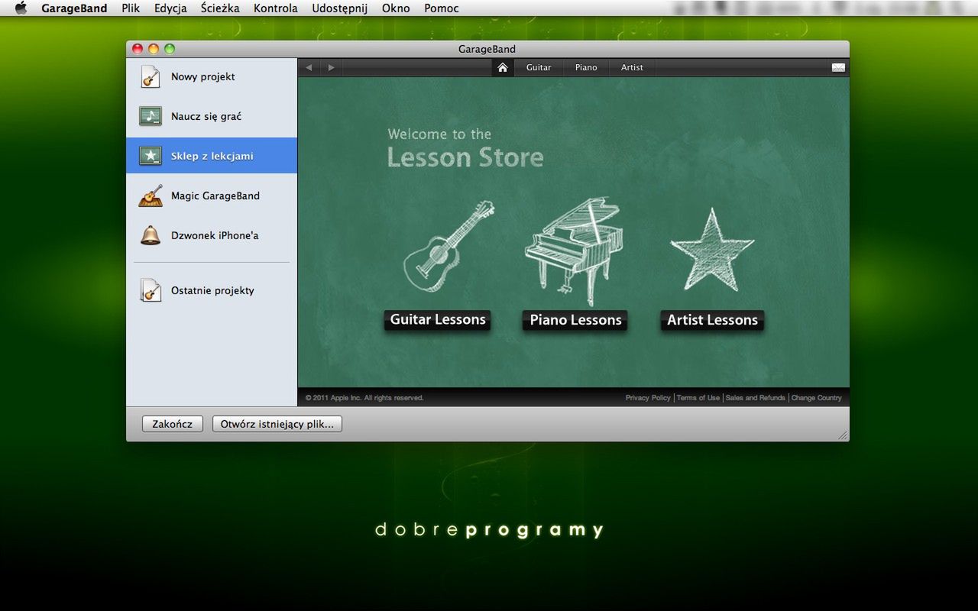Click the Naucz się grać chalkboard icon
Image resolution: width=978 pixels, height=611 pixels.
coord(151,116)
